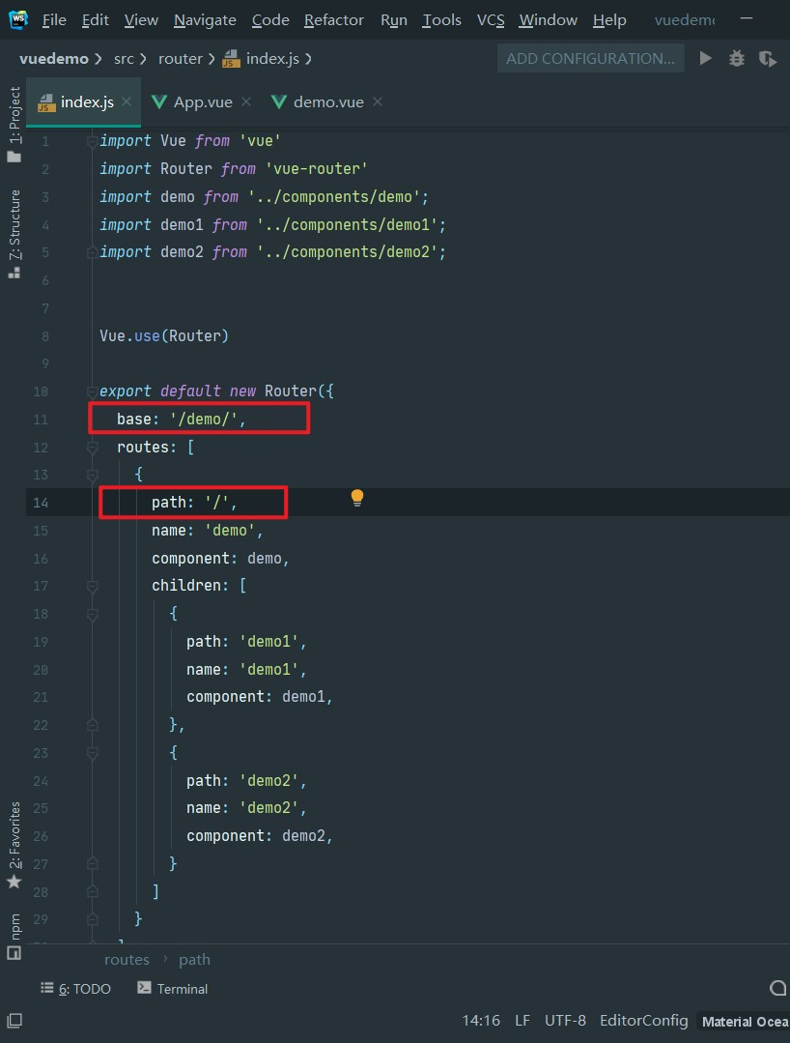Viewport: 790px width, 1043px height.
Task: Select the index.js editor tab
Action: coord(84,101)
